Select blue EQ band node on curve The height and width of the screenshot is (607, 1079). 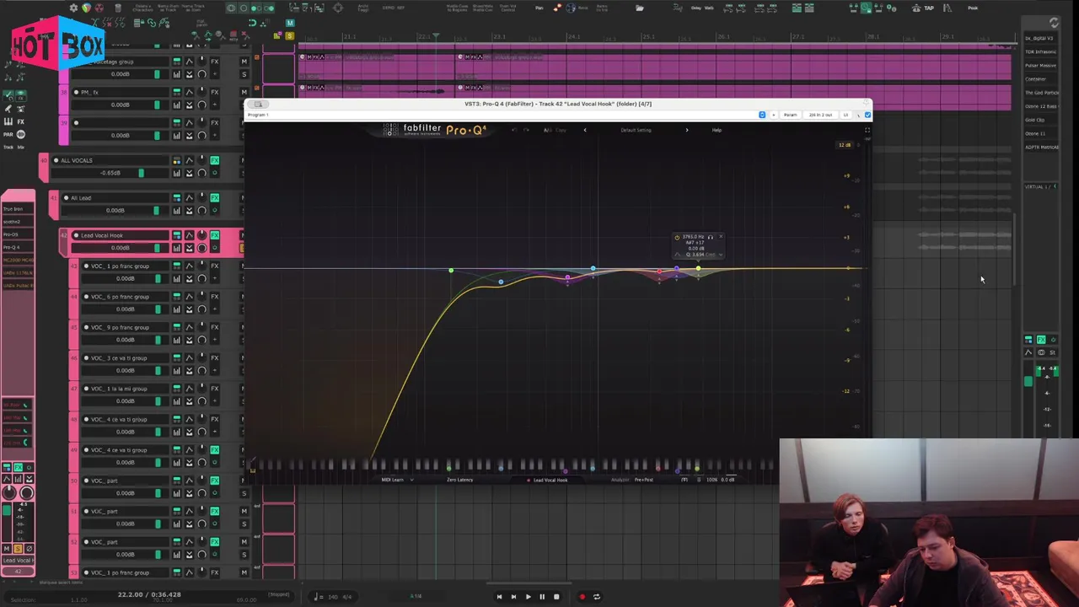pos(501,282)
